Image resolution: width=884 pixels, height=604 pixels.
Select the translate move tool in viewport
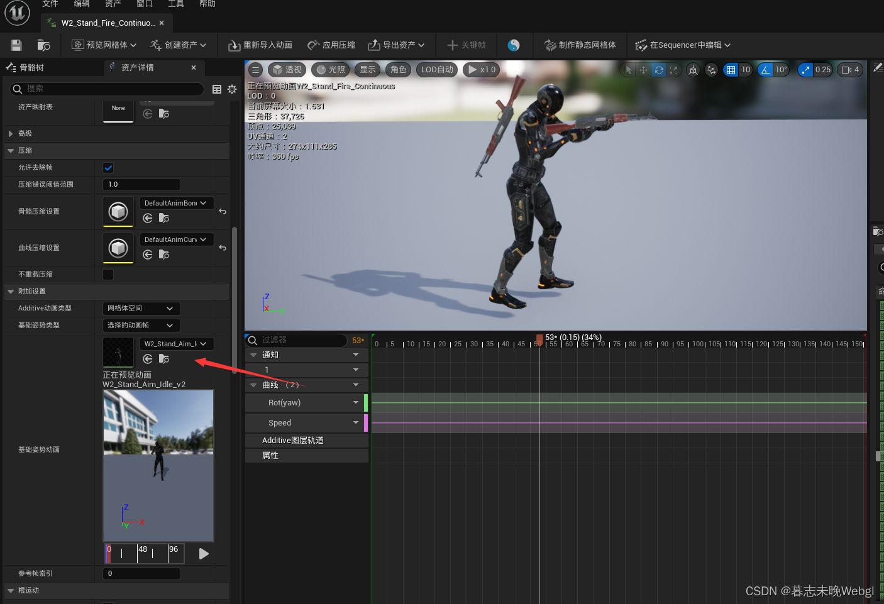click(643, 70)
